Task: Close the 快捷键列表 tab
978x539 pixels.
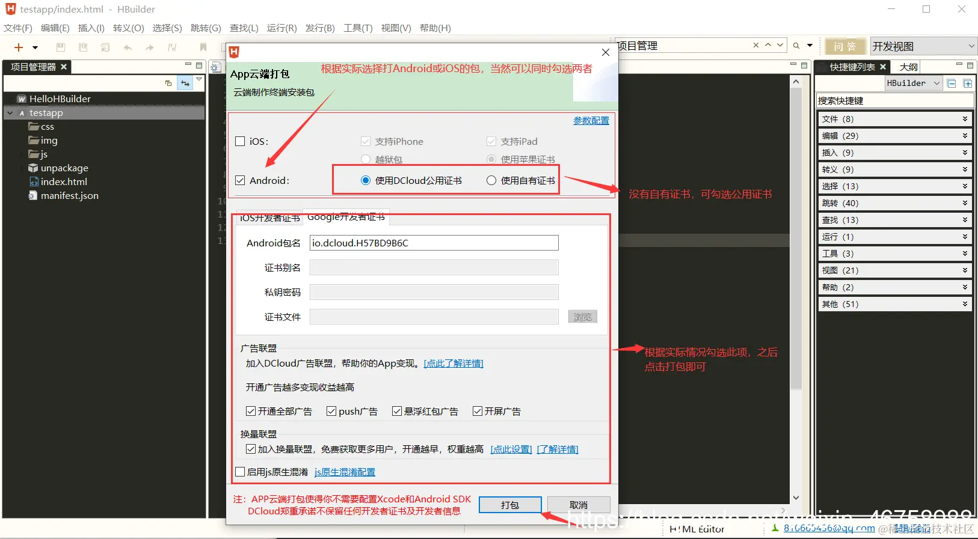Action: (x=883, y=67)
